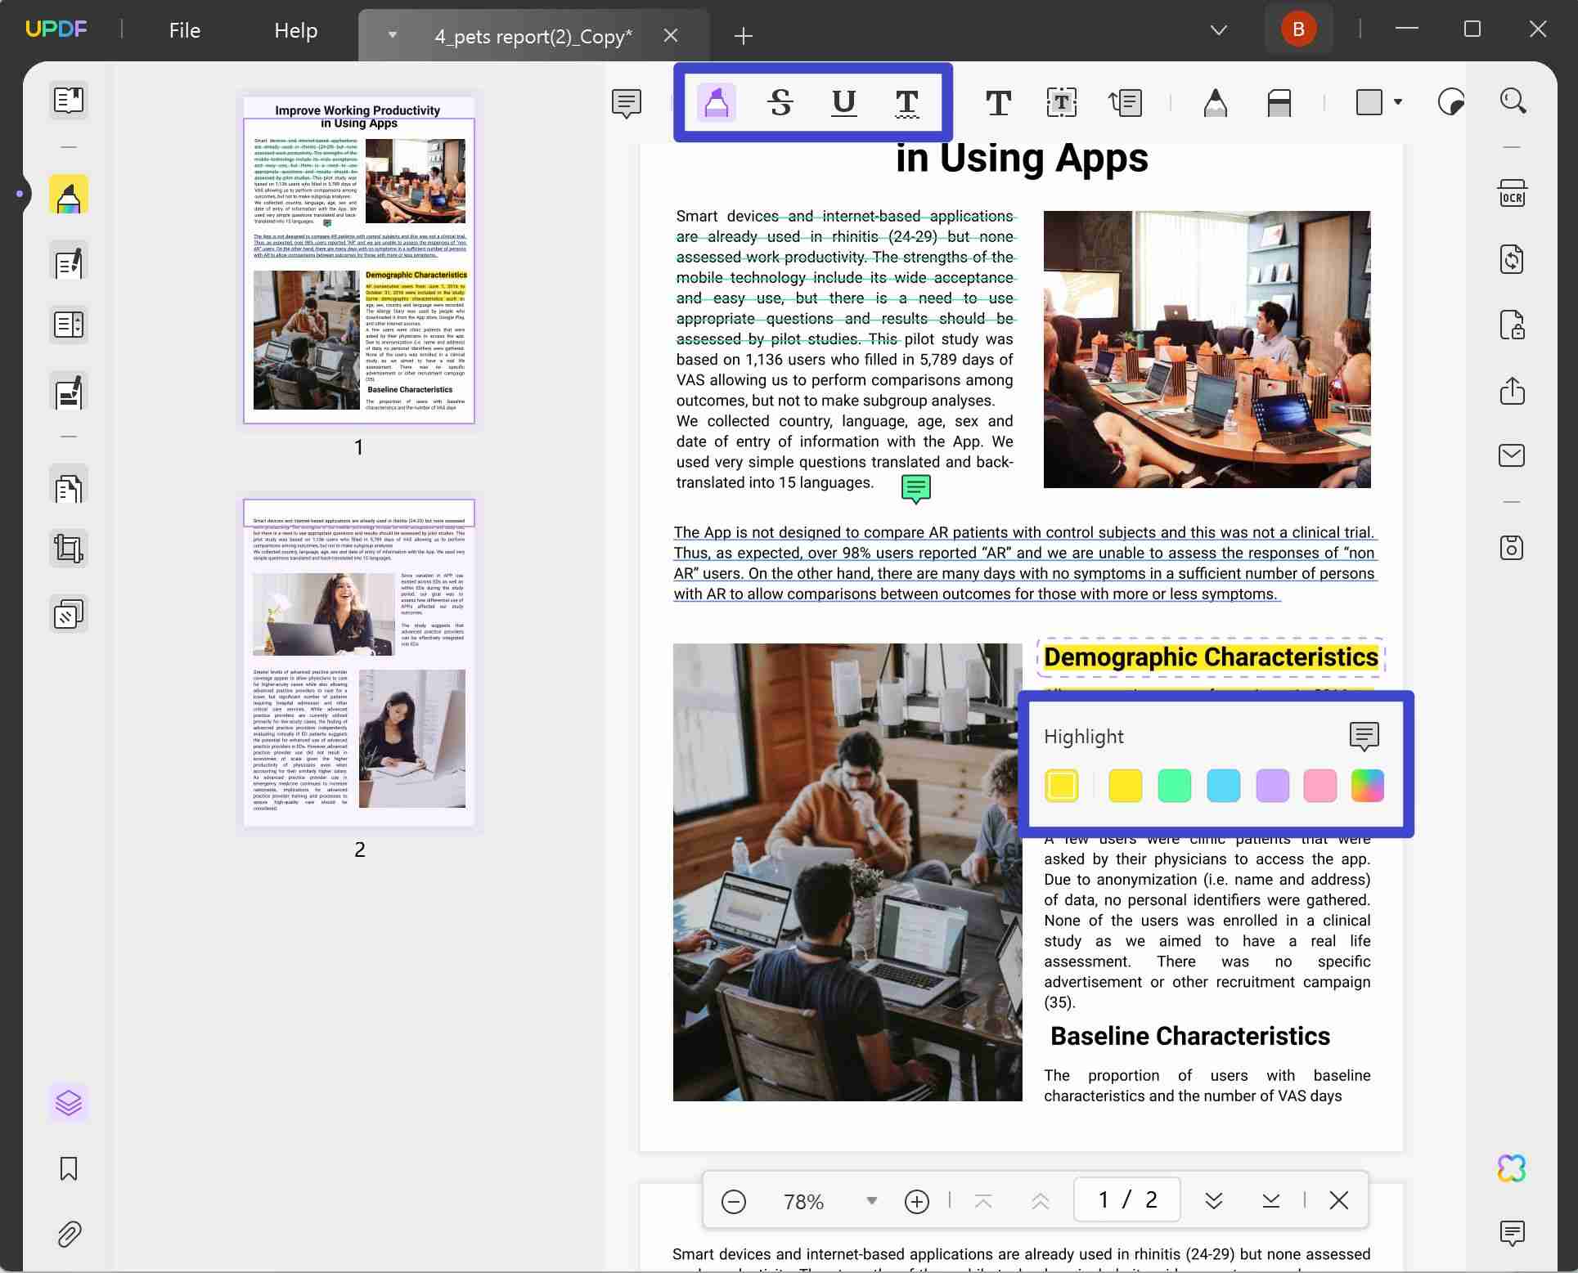This screenshot has width=1578, height=1273.
Task: Open the Help menu
Action: 294,30
